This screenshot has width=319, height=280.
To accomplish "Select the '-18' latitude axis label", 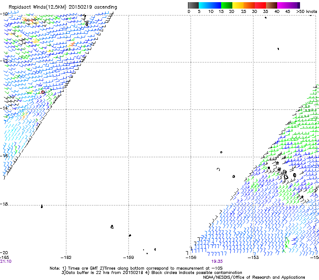I will coord(4,204).
